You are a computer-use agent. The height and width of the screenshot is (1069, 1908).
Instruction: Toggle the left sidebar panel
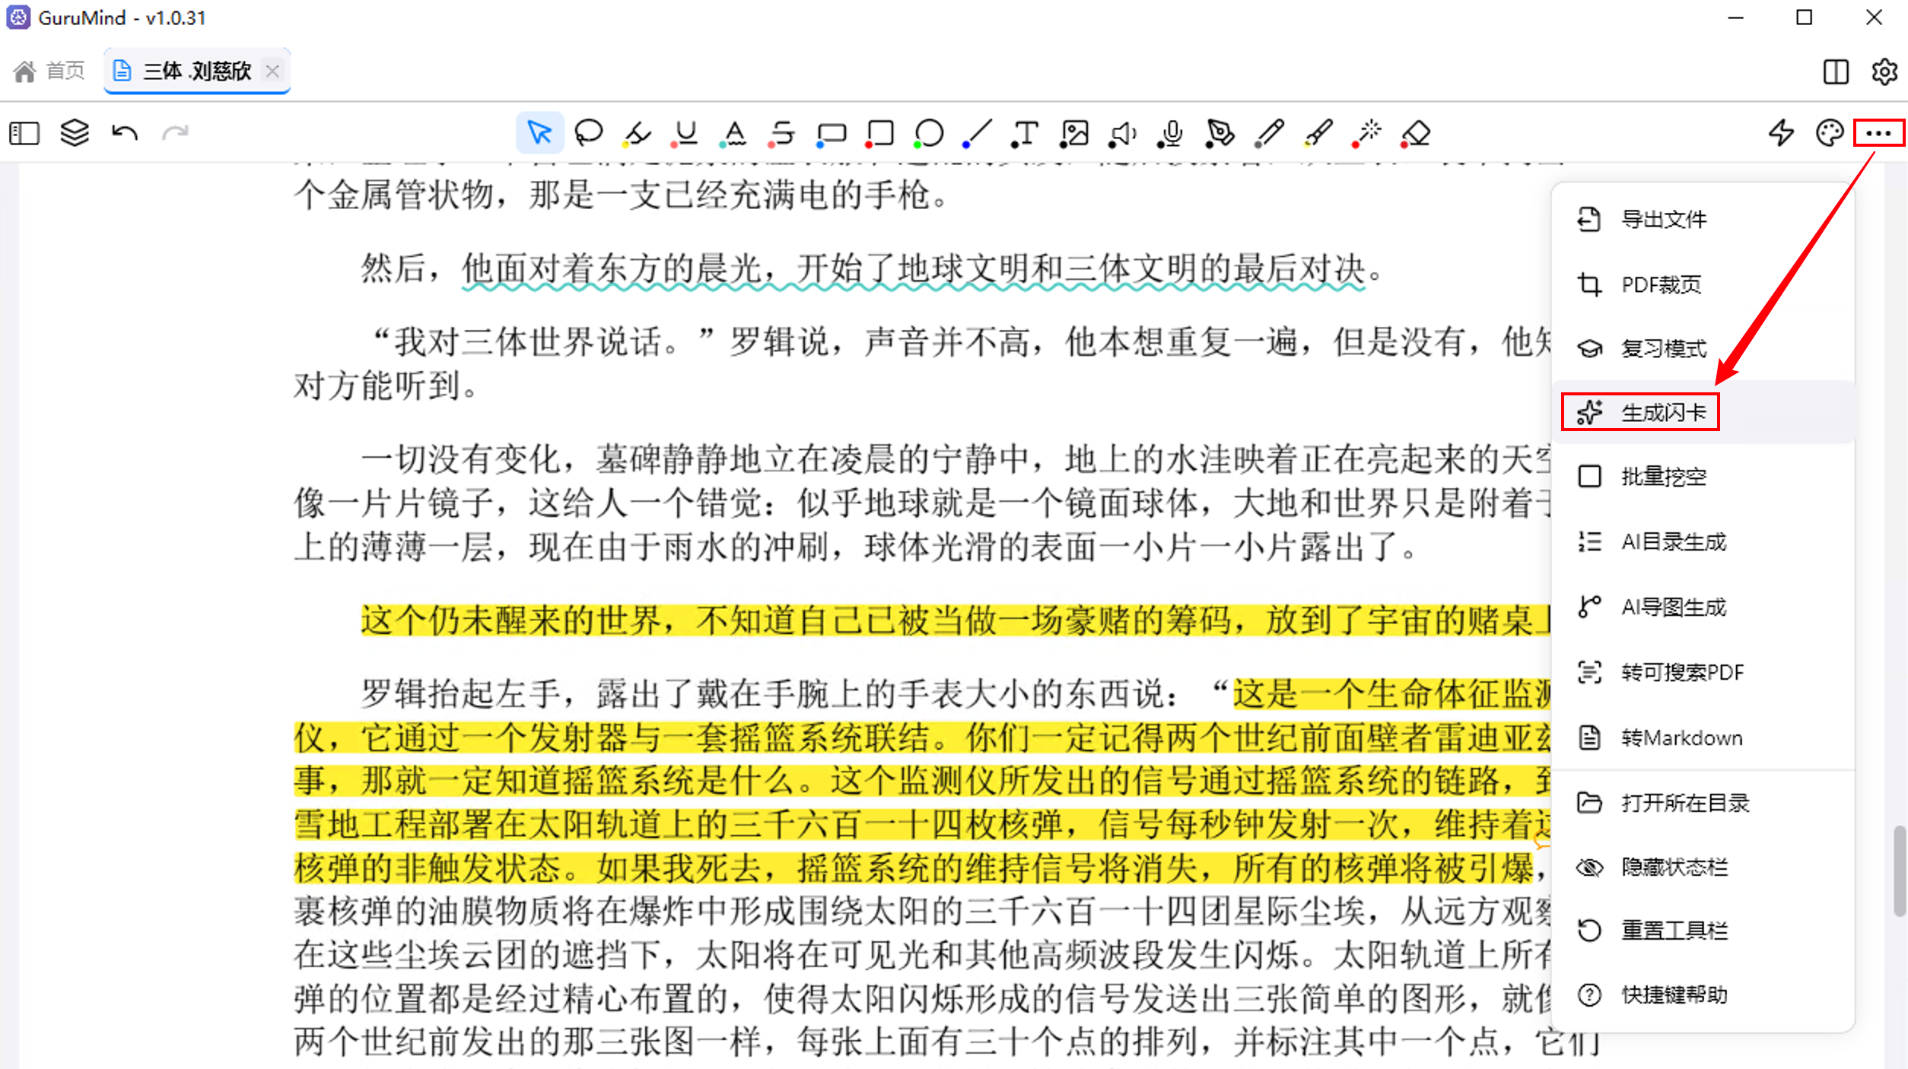pyautogui.click(x=24, y=134)
